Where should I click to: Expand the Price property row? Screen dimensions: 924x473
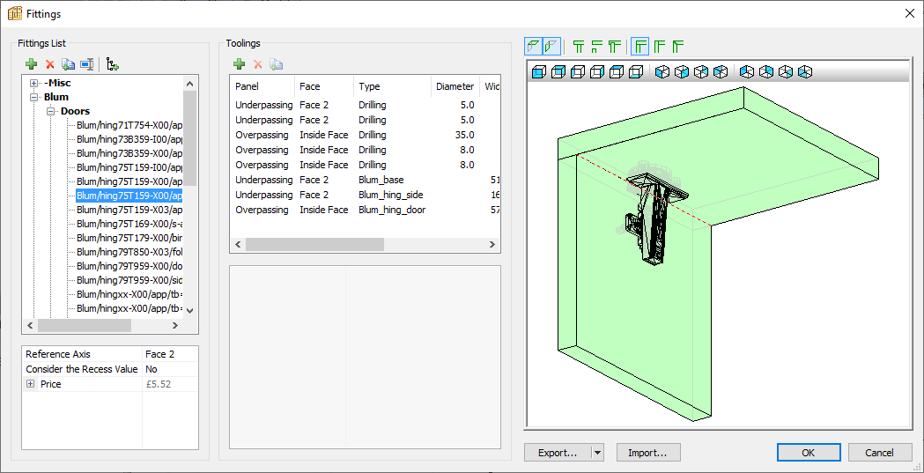[x=30, y=384]
